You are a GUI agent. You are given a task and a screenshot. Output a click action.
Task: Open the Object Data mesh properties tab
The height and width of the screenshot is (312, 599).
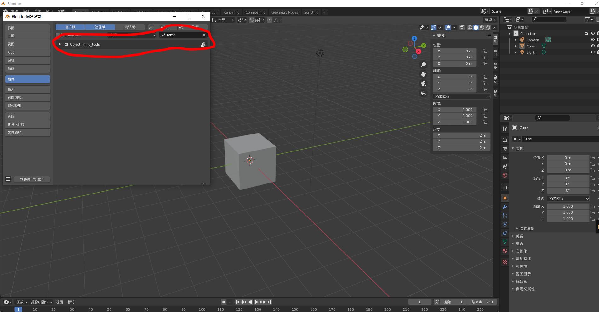click(x=505, y=242)
